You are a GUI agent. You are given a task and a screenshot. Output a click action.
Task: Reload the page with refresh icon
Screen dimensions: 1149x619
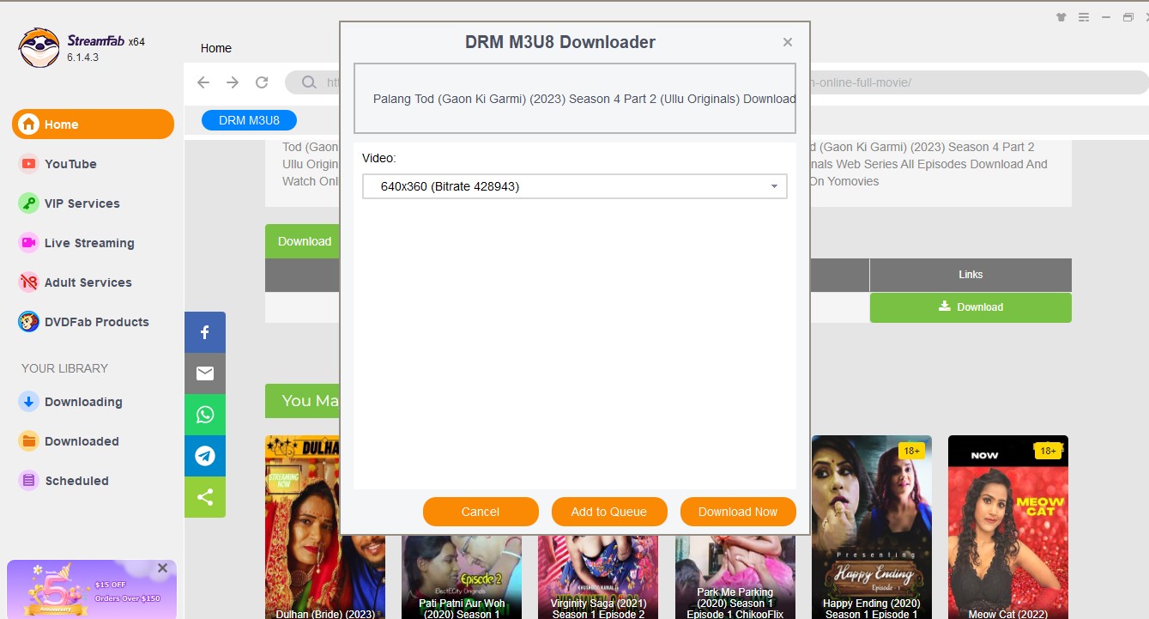point(262,82)
